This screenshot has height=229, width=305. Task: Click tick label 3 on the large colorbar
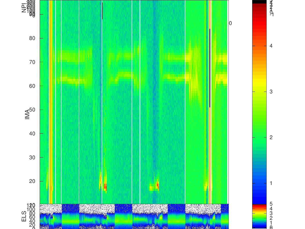271,92
